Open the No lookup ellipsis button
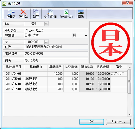The width and height of the screenshot is (135, 129). (x=46, y=24)
